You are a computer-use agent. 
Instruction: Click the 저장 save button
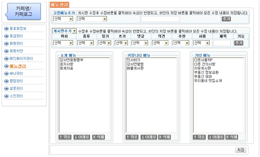pyautogui.click(x=240, y=150)
